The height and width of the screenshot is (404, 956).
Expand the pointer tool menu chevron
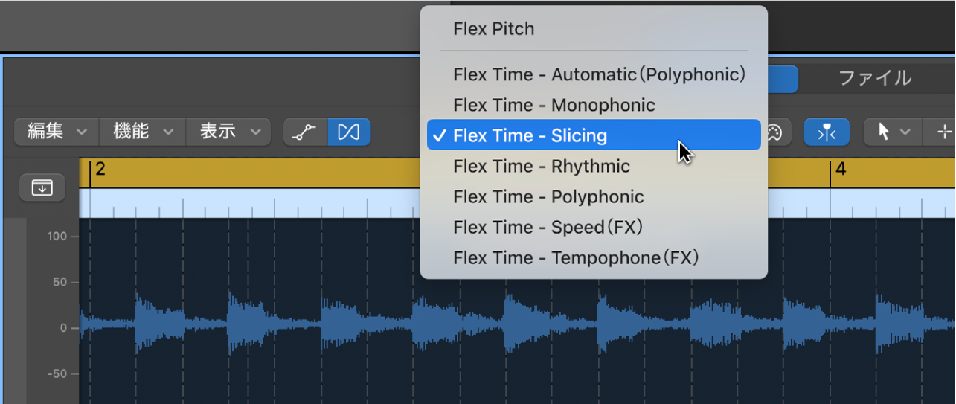[x=905, y=132]
